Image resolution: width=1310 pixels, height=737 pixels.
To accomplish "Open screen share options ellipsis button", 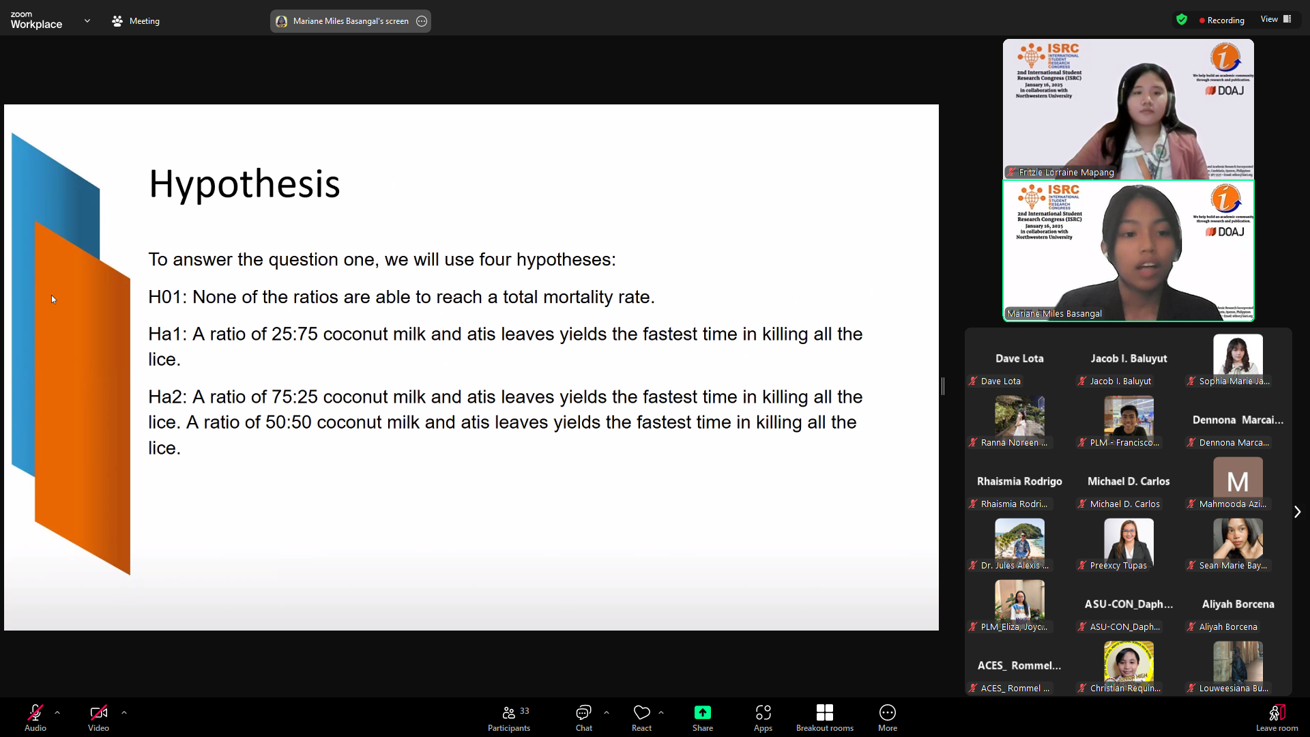I will (422, 21).
